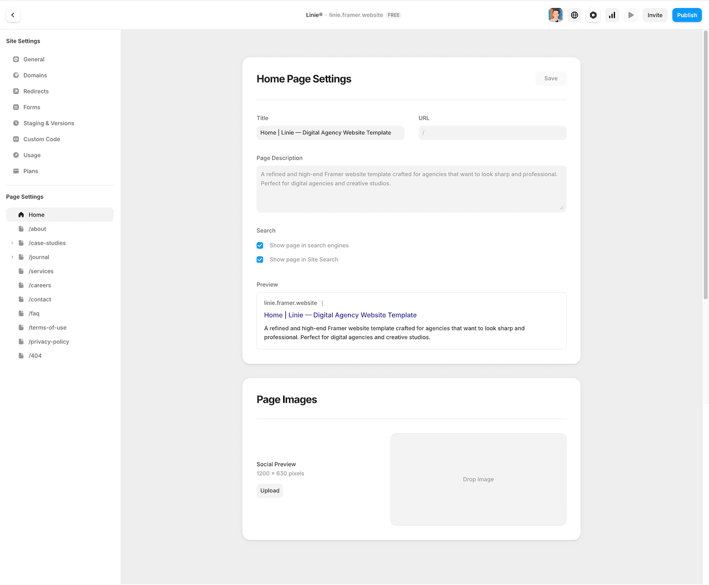Open the three-dot menu in the preview

click(322, 303)
